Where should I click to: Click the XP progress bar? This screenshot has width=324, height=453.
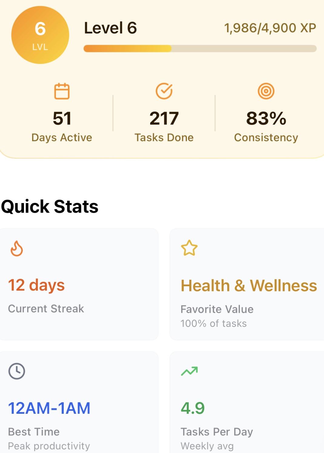[x=200, y=49]
